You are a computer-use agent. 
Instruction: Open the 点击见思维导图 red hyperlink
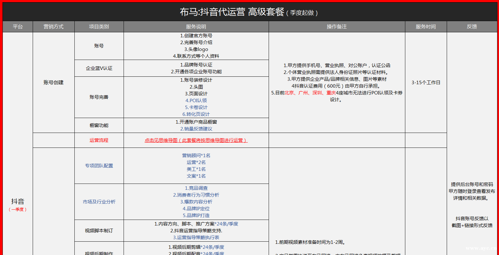pos(196,140)
